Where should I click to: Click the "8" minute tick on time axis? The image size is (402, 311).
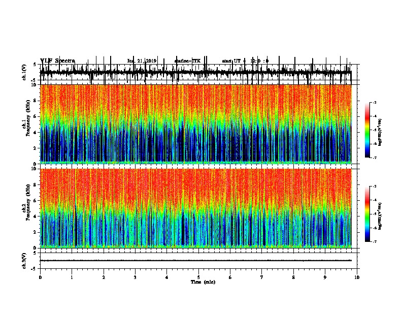pos(293,277)
